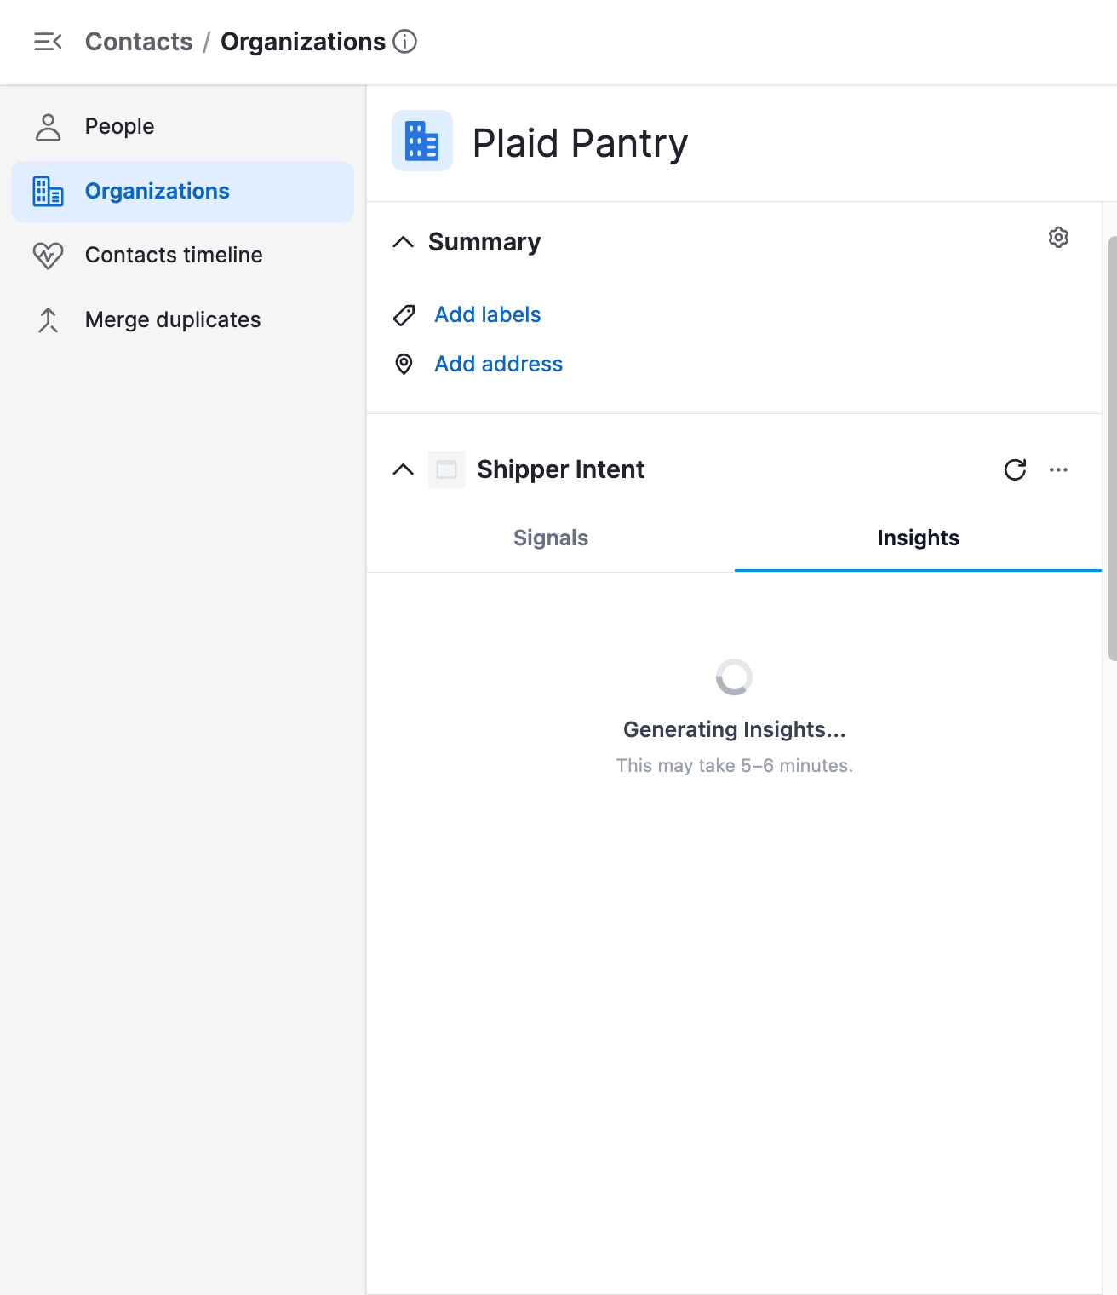Switch to the Signals tab
Viewport: 1117px width, 1295px height.
tap(551, 538)
